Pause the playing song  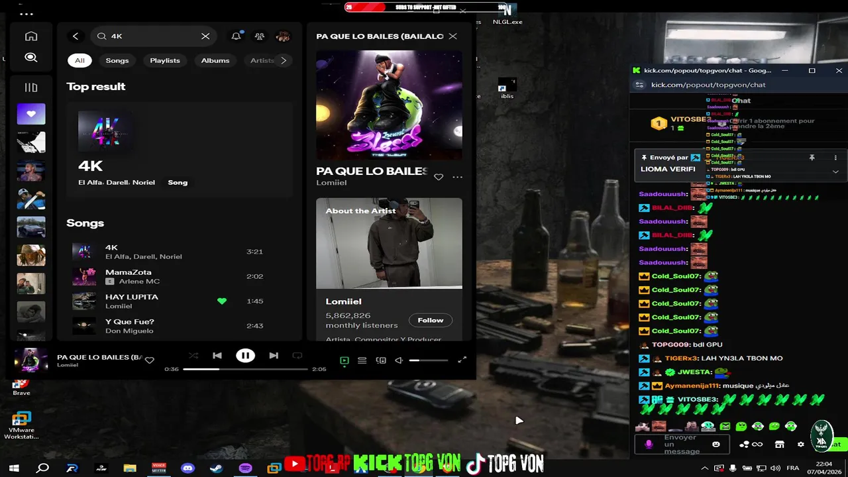245,356
